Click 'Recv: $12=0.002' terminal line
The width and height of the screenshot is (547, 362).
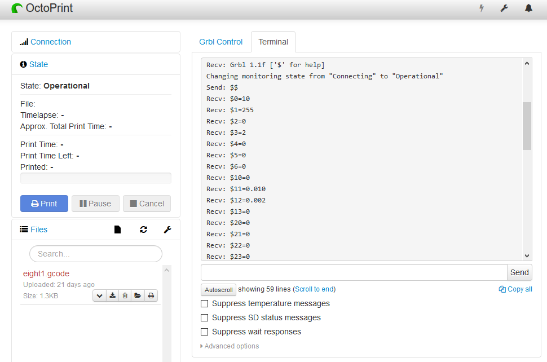click(x=236, y=200)
